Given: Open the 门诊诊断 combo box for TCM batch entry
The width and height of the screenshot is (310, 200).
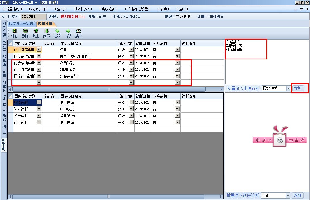Looking at the screenshot, I should click(276, 88).
